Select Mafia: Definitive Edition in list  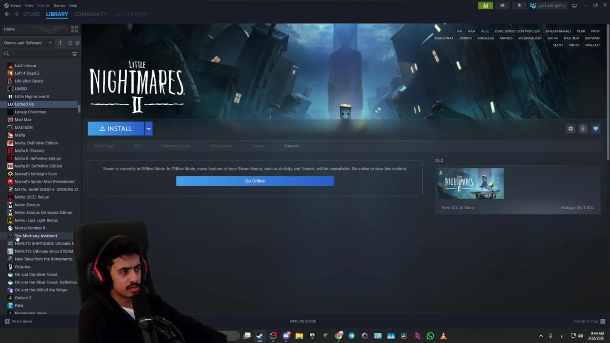click(36, 143)
